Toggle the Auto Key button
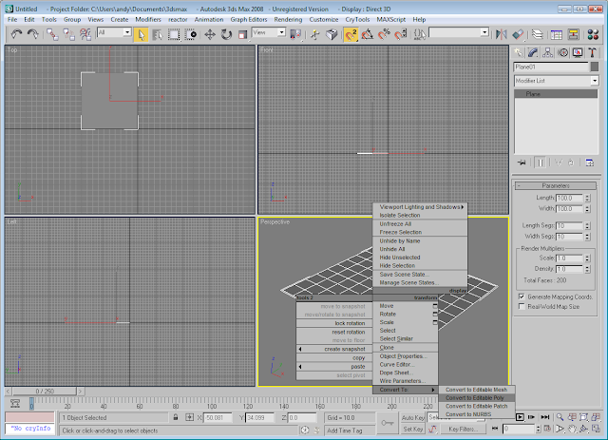 coord(412,417)
